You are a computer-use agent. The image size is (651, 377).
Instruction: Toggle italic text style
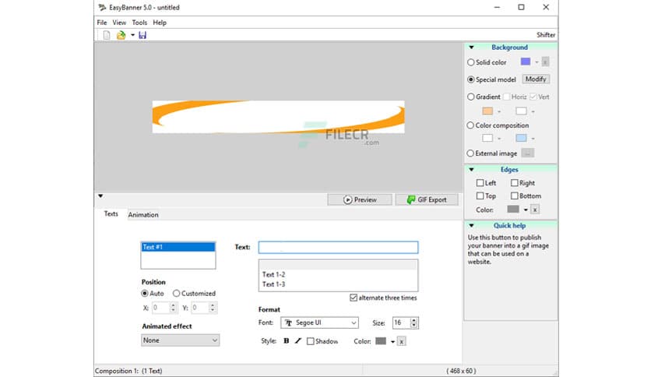point(298,341)
